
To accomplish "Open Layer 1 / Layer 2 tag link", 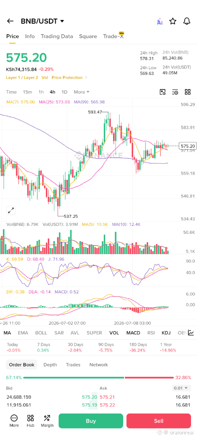I will pyautogui.click(x=22, y=78).
